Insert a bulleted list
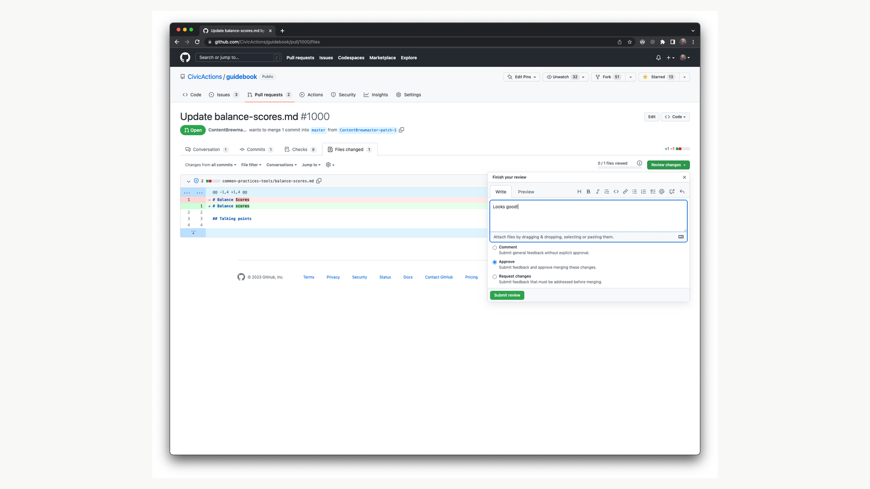This screenshot has width=870, height=489. pyautogui.click(x=635, y=192)
